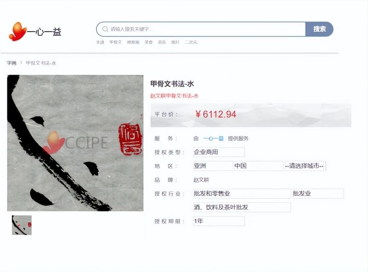
Task: Click the magnifier icon in search box
Action: click(105, 29)
